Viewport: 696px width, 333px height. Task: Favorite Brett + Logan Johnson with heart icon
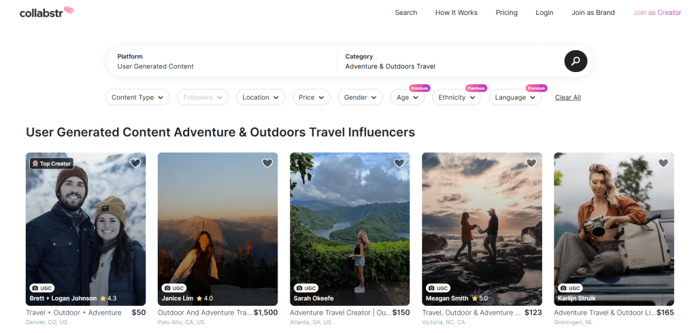[135, 163]
